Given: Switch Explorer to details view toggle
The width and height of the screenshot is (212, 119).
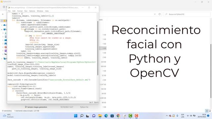Looking at the screenshot, I should point(207,111).
